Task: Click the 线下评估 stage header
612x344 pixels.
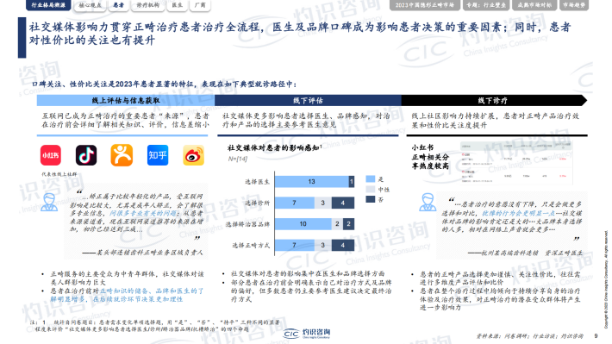Action: 308,100
